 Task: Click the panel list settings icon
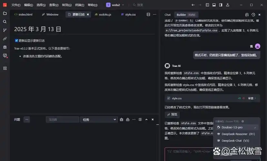click(140, 119)
